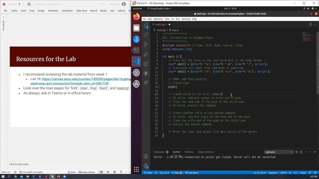Toggle PowerPoint AutoSave switch
319x179 pixels.
point(21,4)
